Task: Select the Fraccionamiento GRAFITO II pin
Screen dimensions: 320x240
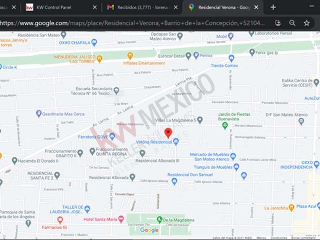Action: pos(80,153)
